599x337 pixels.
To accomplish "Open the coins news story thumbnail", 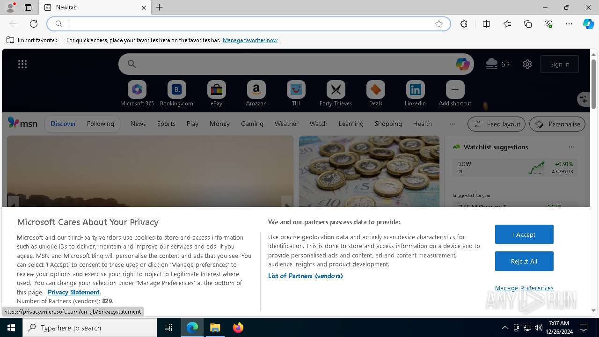I will click(x=369, y=171).
